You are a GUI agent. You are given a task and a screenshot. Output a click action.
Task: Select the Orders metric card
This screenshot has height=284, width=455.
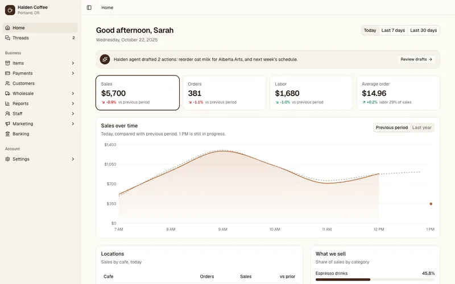[x=224, y=93]
